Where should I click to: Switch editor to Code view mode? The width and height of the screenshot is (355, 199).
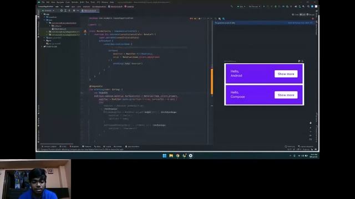(295, 15)
